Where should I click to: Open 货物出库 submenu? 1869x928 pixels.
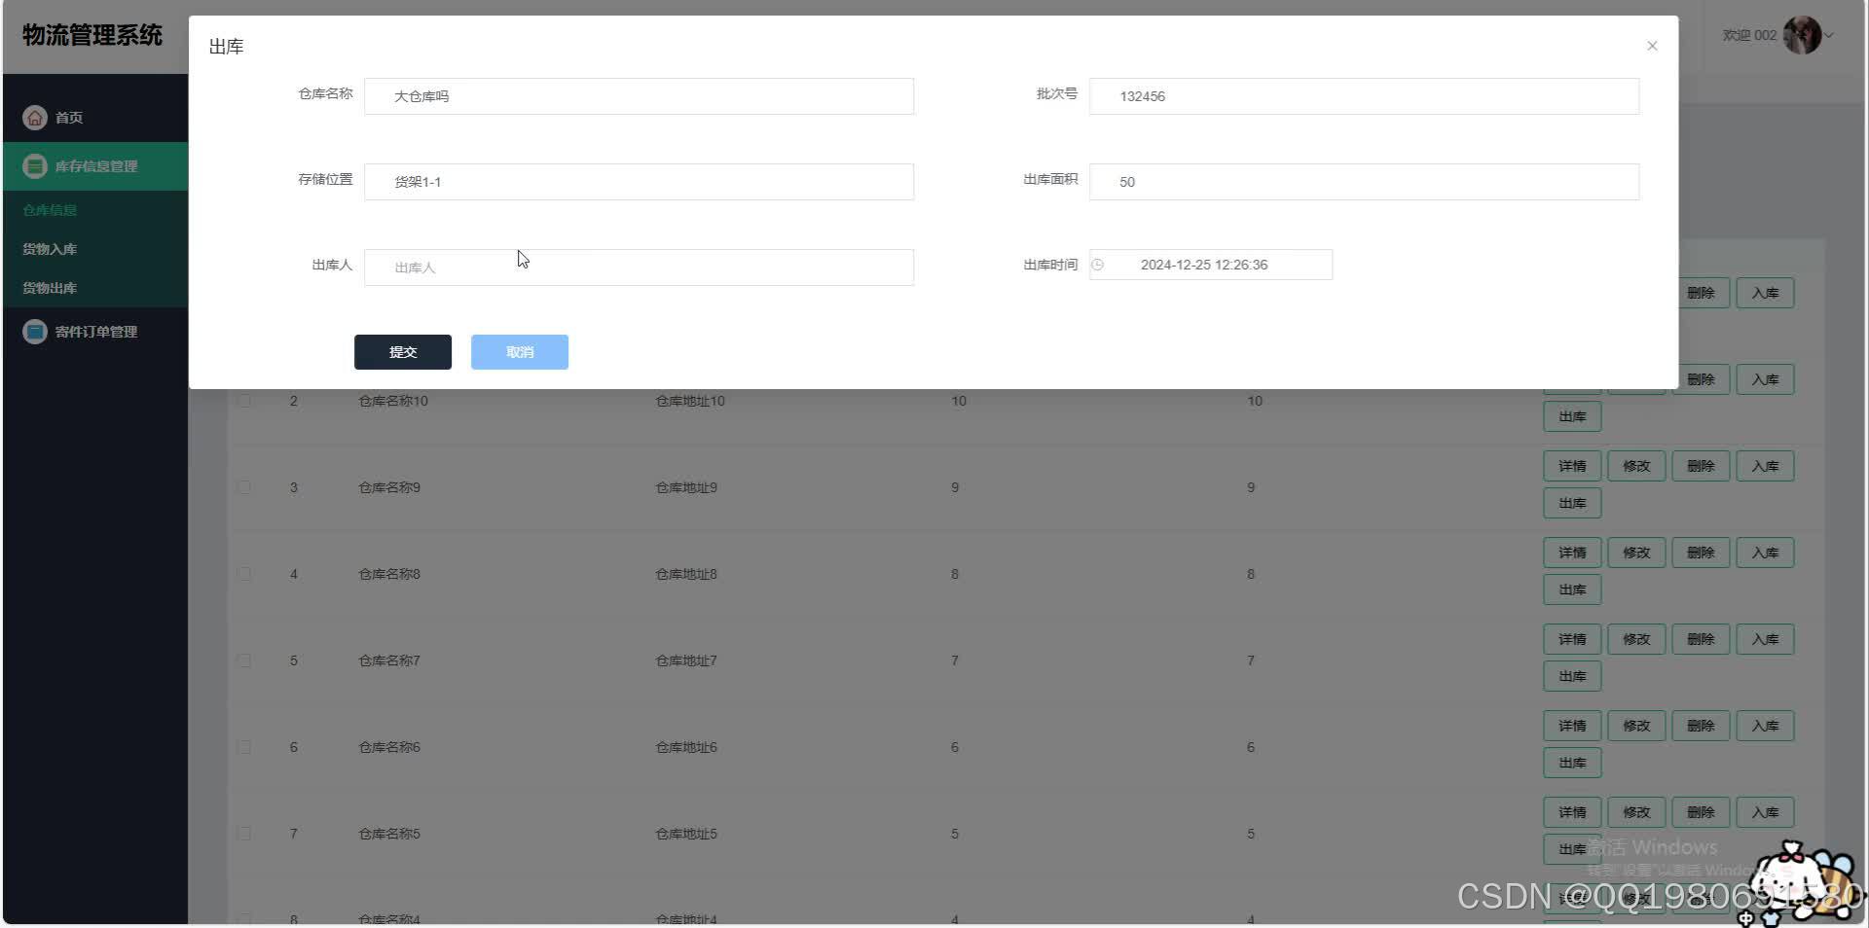tap(95, 288)
